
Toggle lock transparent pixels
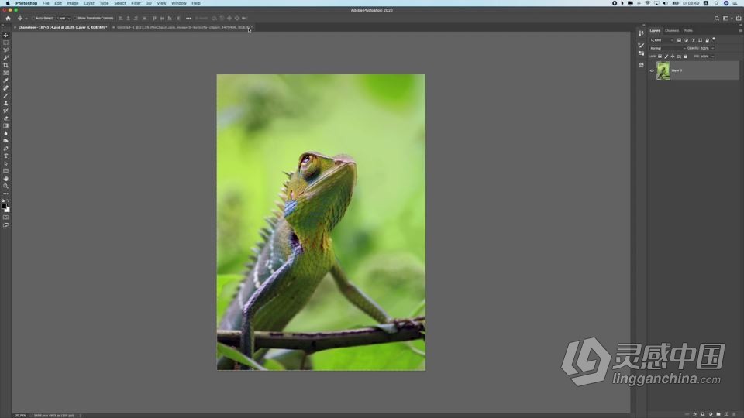coord(660,57)
